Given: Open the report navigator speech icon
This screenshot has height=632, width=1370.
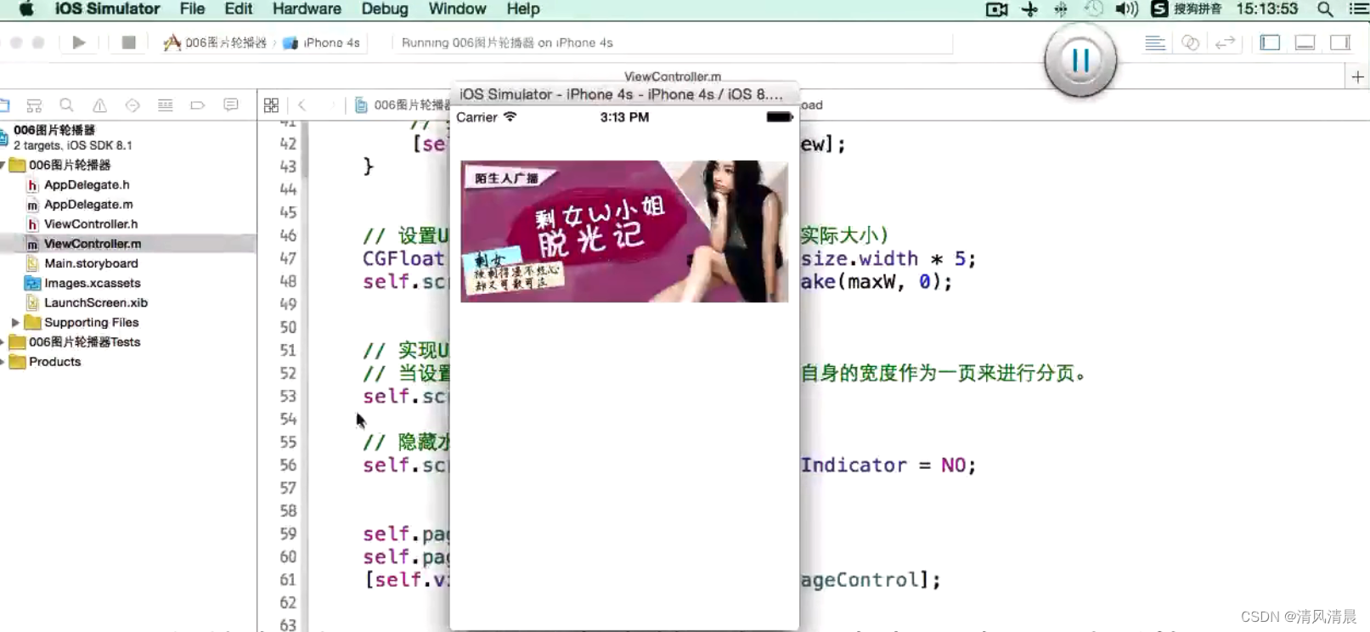Looking at the screenshot, I should pos(231,105).
